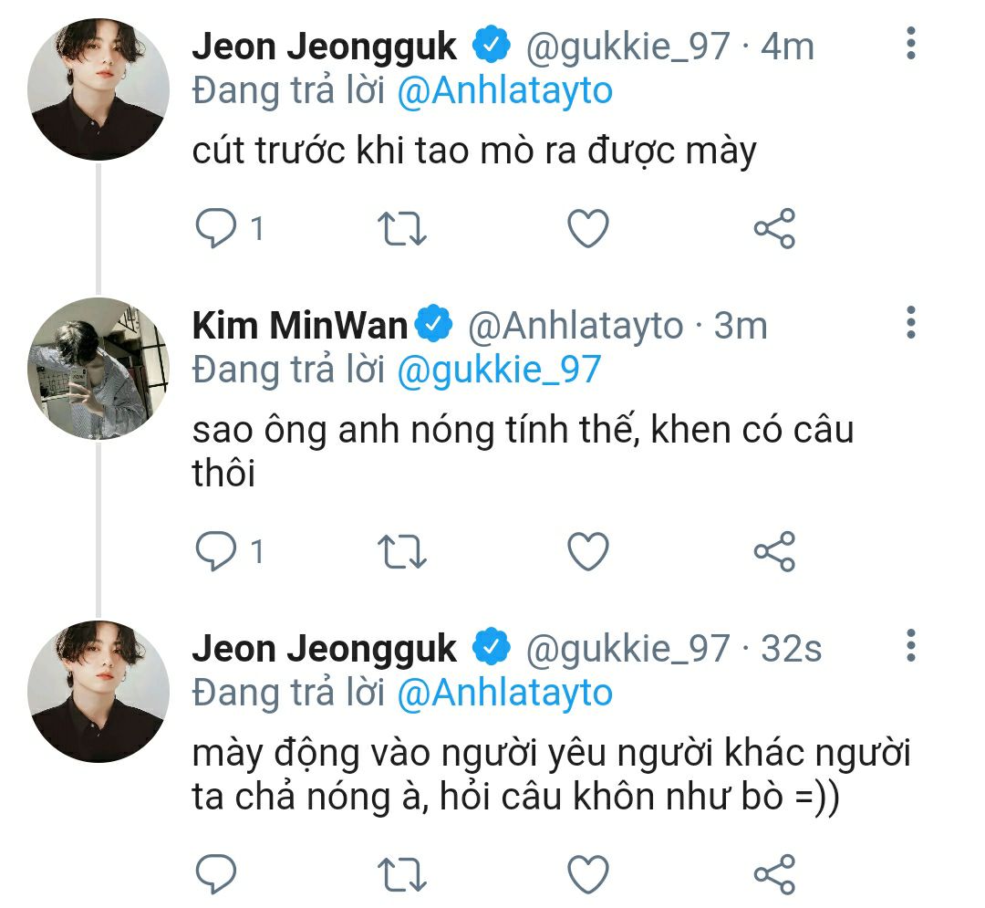Reply to the tweet posted 32s ago
Image resolution: width=985 pixels, height=908 pixels.
coord(217,874)
